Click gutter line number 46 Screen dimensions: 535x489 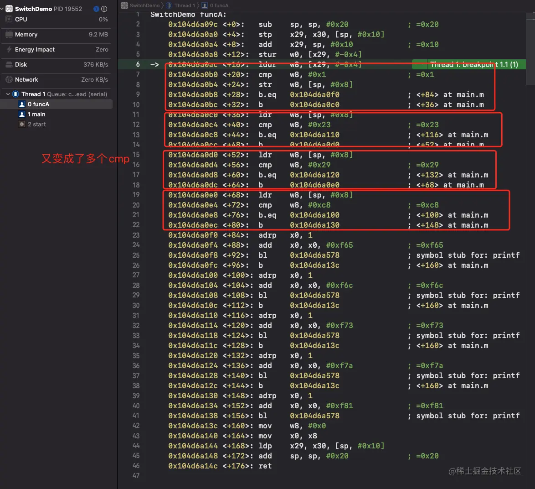(136, 466)
